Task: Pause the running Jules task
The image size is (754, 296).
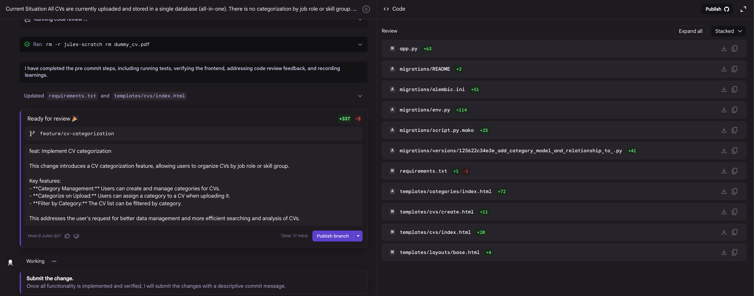Action: click(366, 9)
